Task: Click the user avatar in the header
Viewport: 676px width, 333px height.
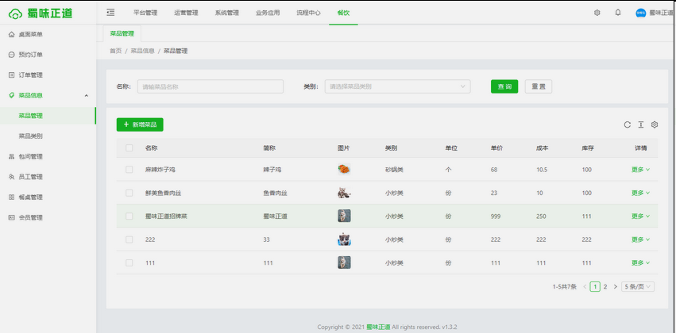Action: 640,13
